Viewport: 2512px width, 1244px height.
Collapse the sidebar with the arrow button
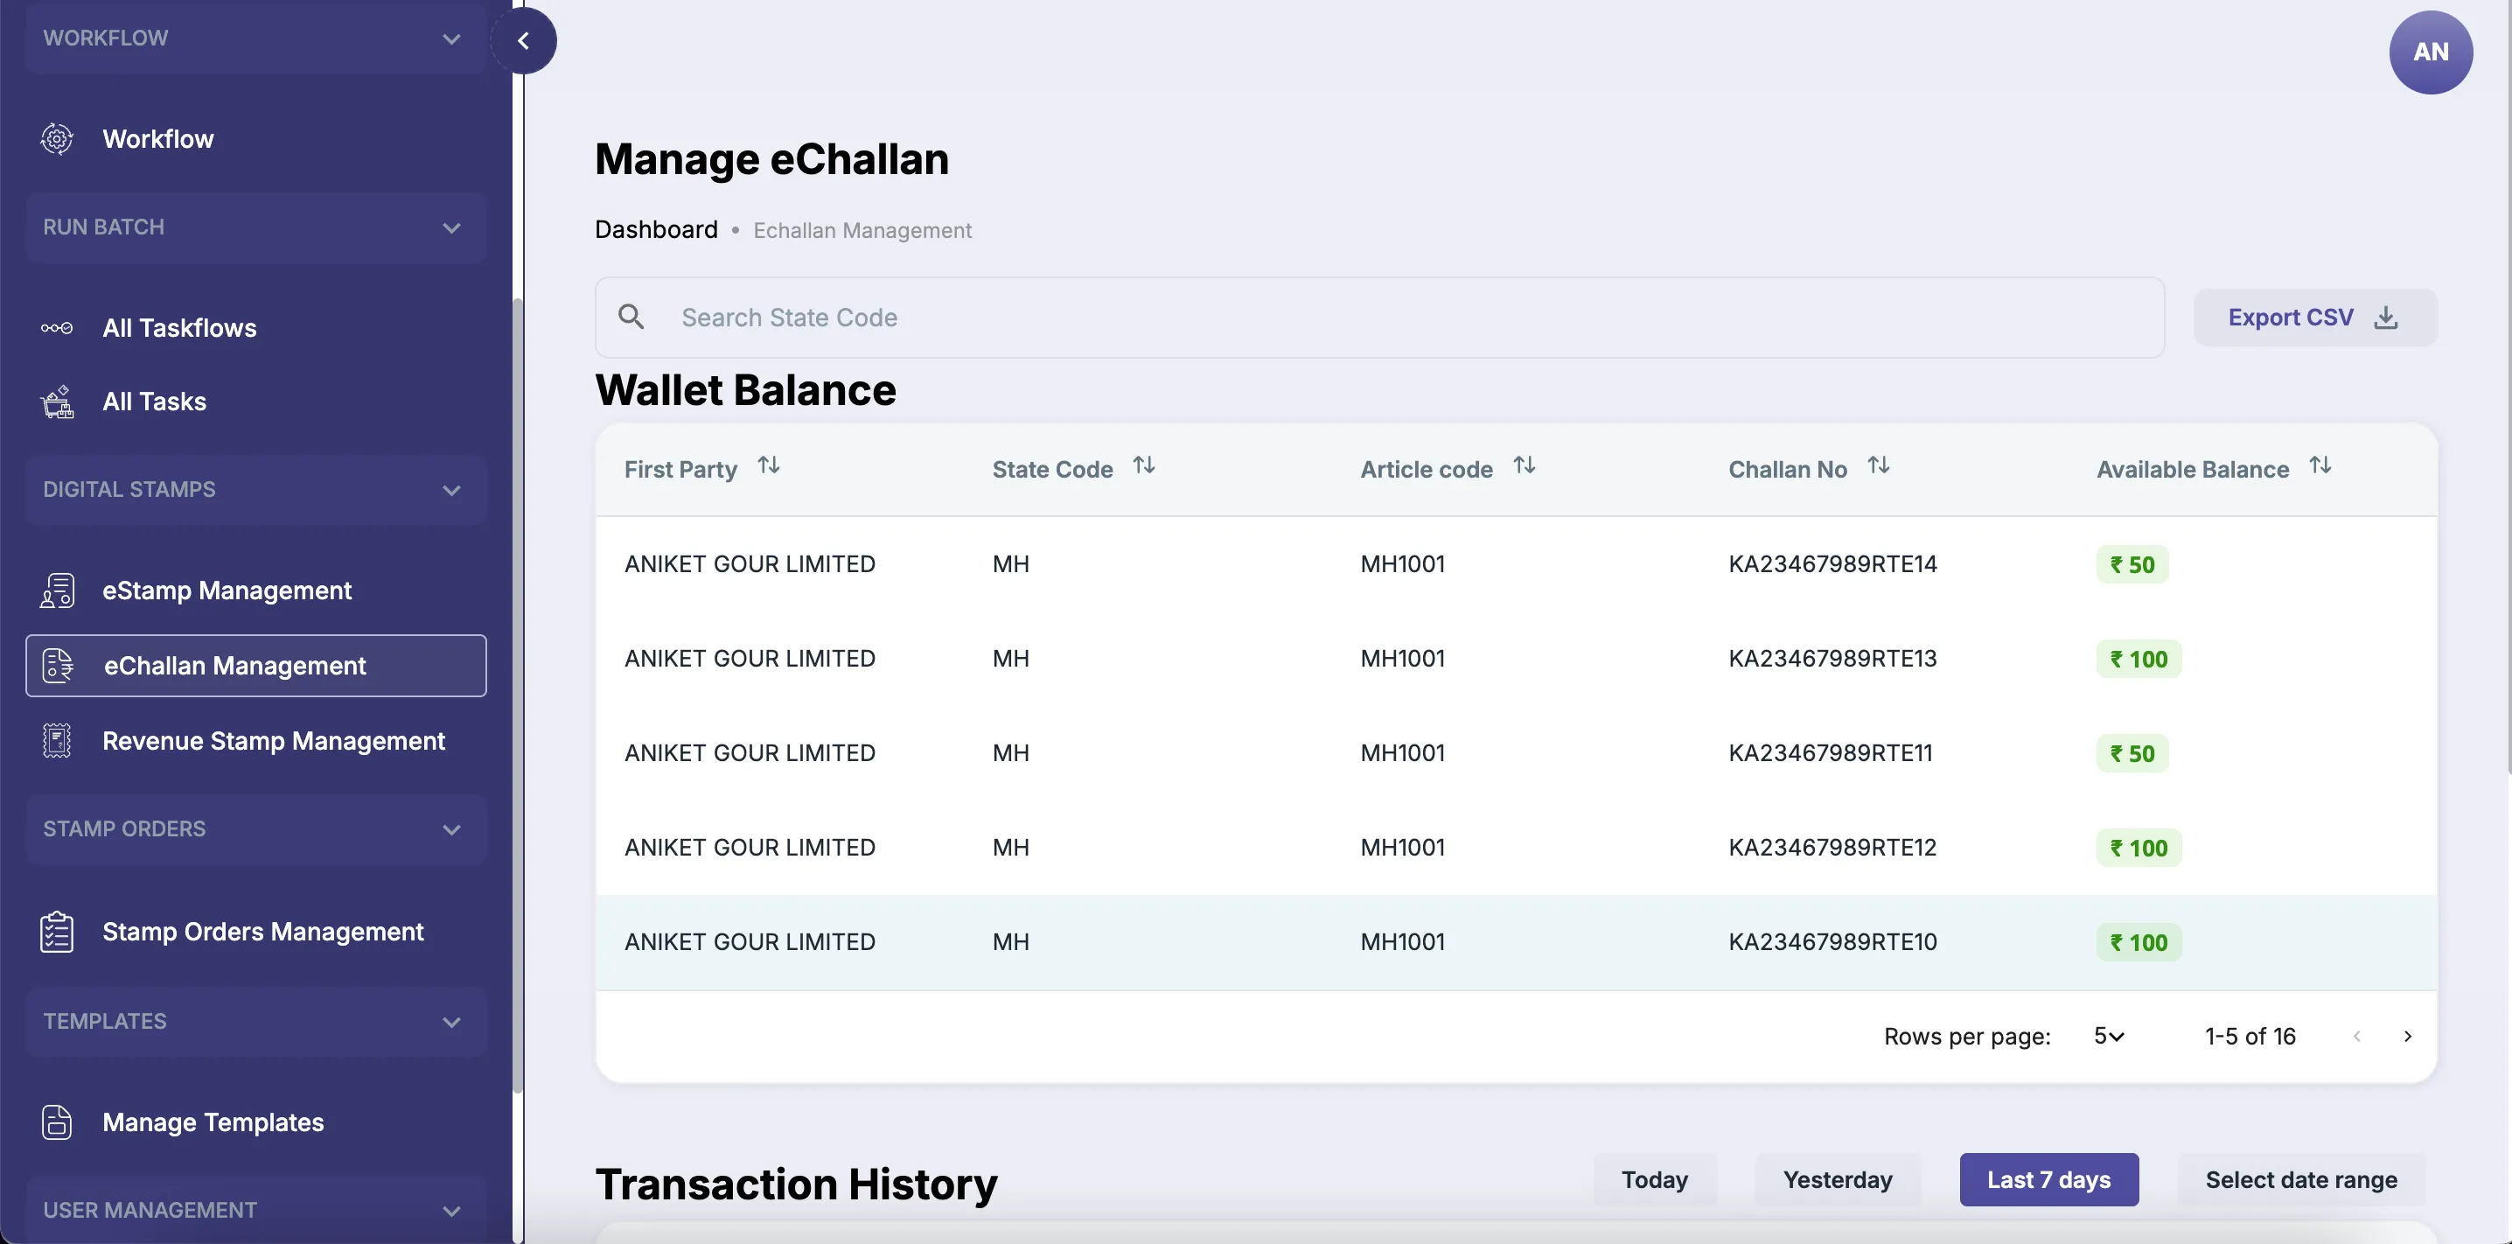coord(524,41)
